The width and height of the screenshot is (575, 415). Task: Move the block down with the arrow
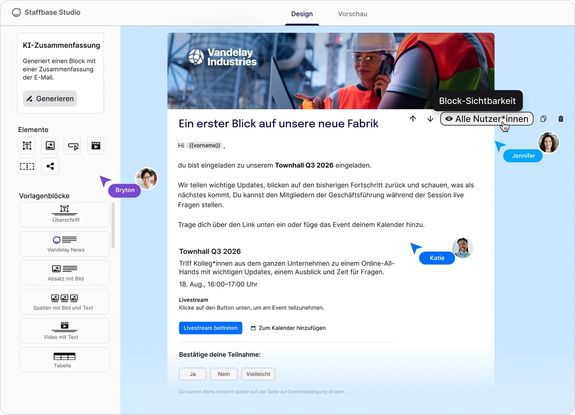pyautogui.click(x=430, y=119)
